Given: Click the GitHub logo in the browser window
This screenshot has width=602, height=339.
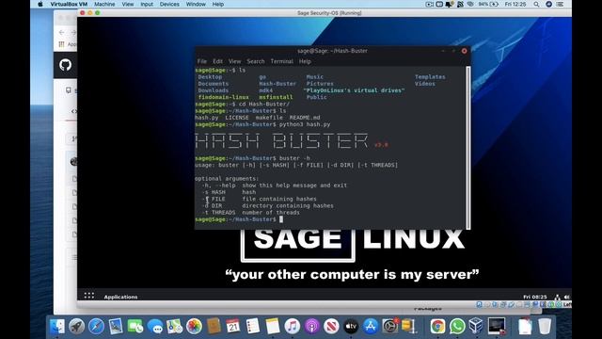Looking at the screenshot, I should [66, 65].
